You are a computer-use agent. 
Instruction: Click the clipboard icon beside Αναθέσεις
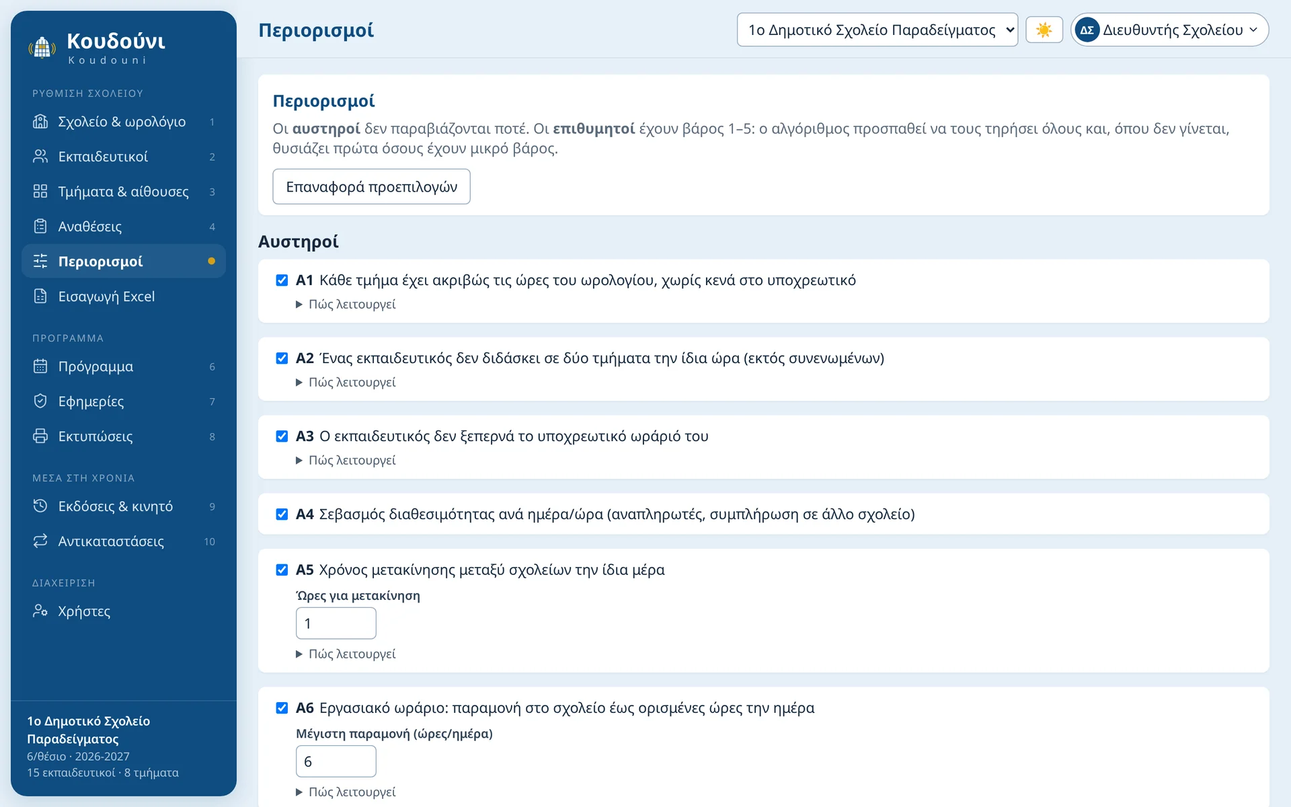40,227
